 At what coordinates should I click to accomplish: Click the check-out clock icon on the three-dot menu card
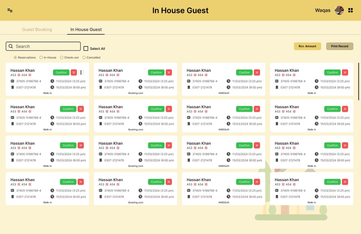click(52, 87)
